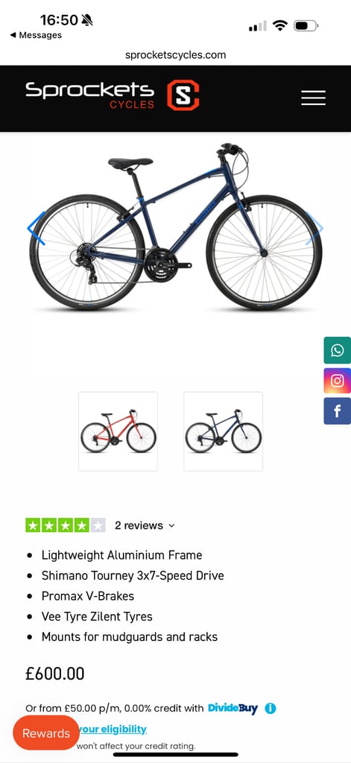Open the hamburger navigation menu
The image size is (351, 763).
tap(313, 98)
